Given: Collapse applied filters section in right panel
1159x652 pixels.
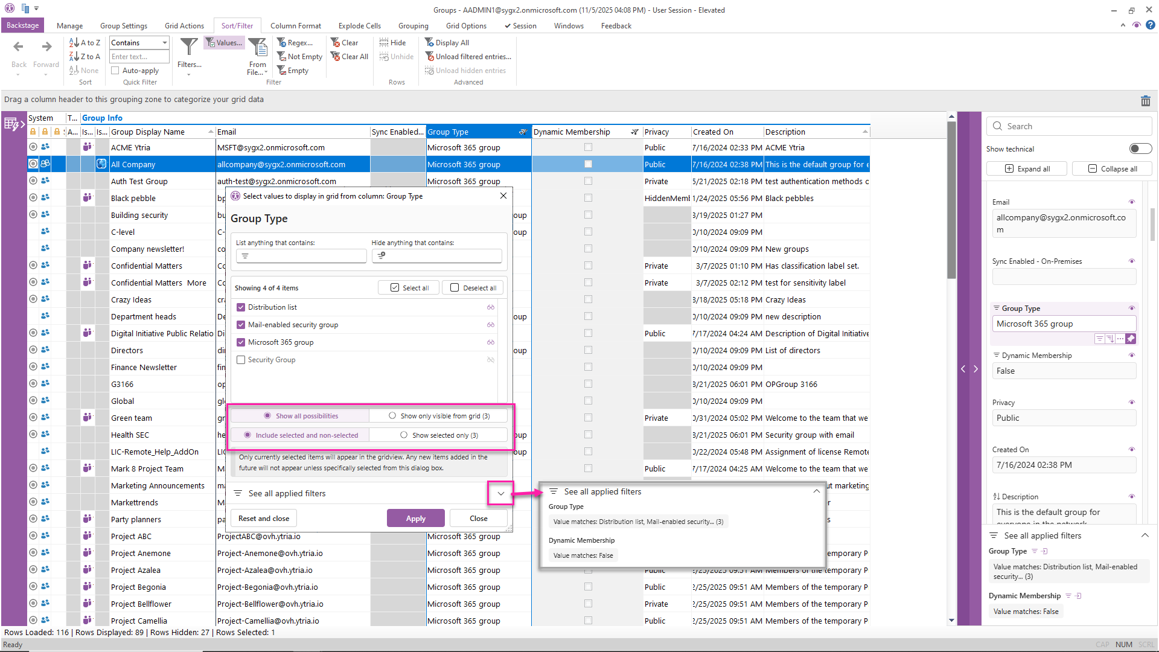Looking at the screenshot, I should [1145, 535].
